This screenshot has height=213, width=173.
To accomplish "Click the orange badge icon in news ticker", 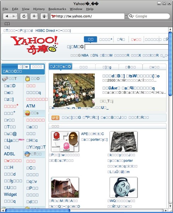I will click(x=55, y=118).
